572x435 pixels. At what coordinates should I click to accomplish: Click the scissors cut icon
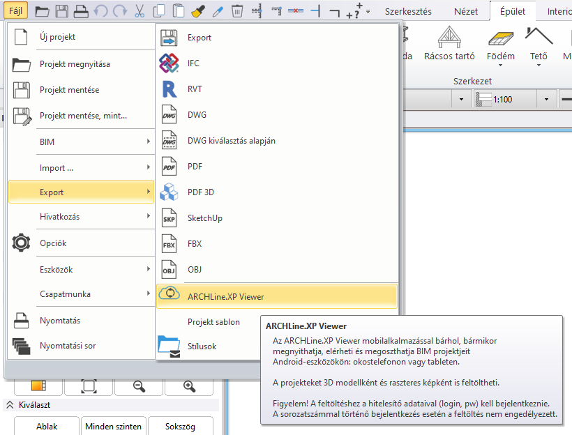[x=140, y=11]
